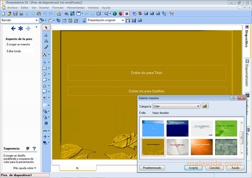Select the green leaf master thumbnail
Viewport: 252px width, 178px height.
(226, 128)
